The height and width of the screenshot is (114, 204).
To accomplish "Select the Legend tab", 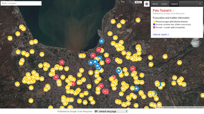I will tap(174, 4).
